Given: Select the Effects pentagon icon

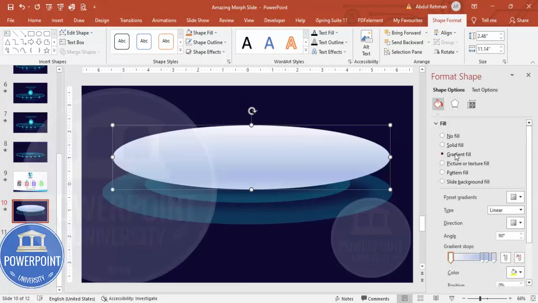Looking at the screenshot, I should [x=455, y=104].
